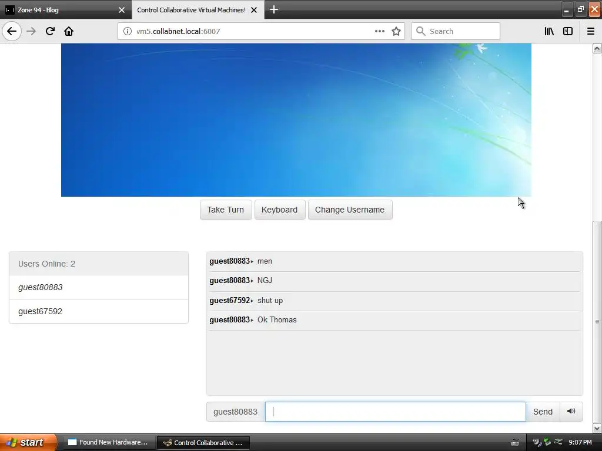Bookmark this page with the star icon

pos(396,31)
